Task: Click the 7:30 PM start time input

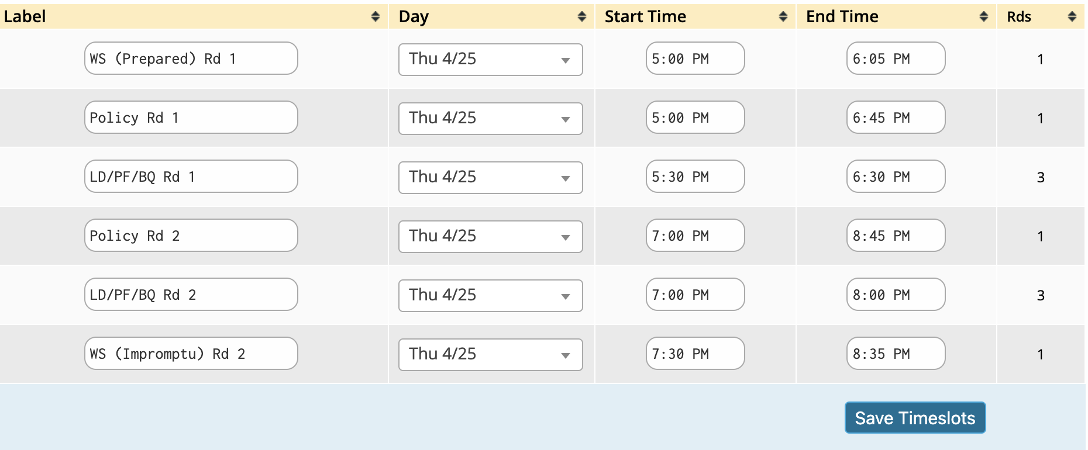Action: pos(695,354)
